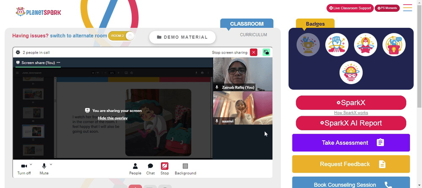Select the raised fist badge
422x188 pixels.
(337, 45)
